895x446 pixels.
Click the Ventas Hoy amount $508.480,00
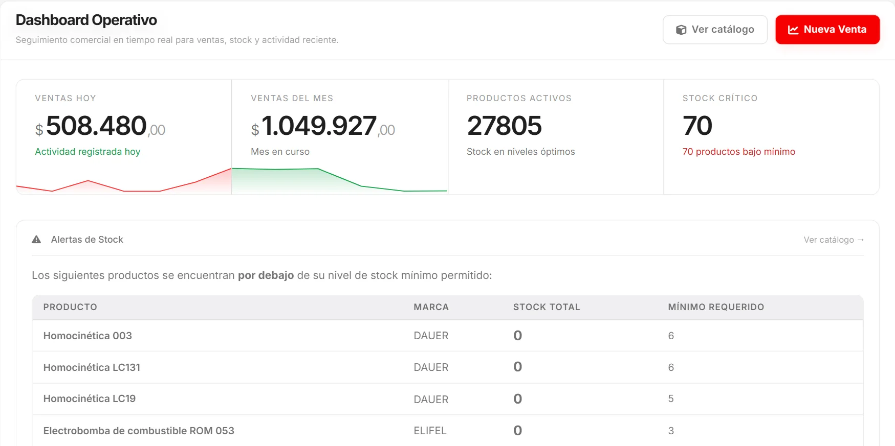click(100, 126)
